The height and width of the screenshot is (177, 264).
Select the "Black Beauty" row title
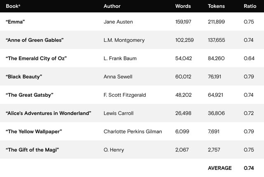point(24,77)
